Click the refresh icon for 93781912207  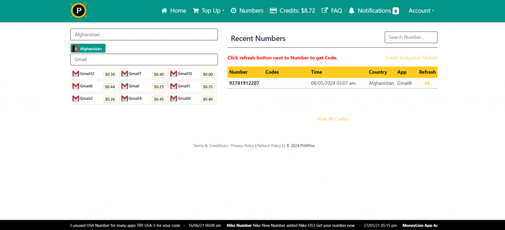click(427, 83)
